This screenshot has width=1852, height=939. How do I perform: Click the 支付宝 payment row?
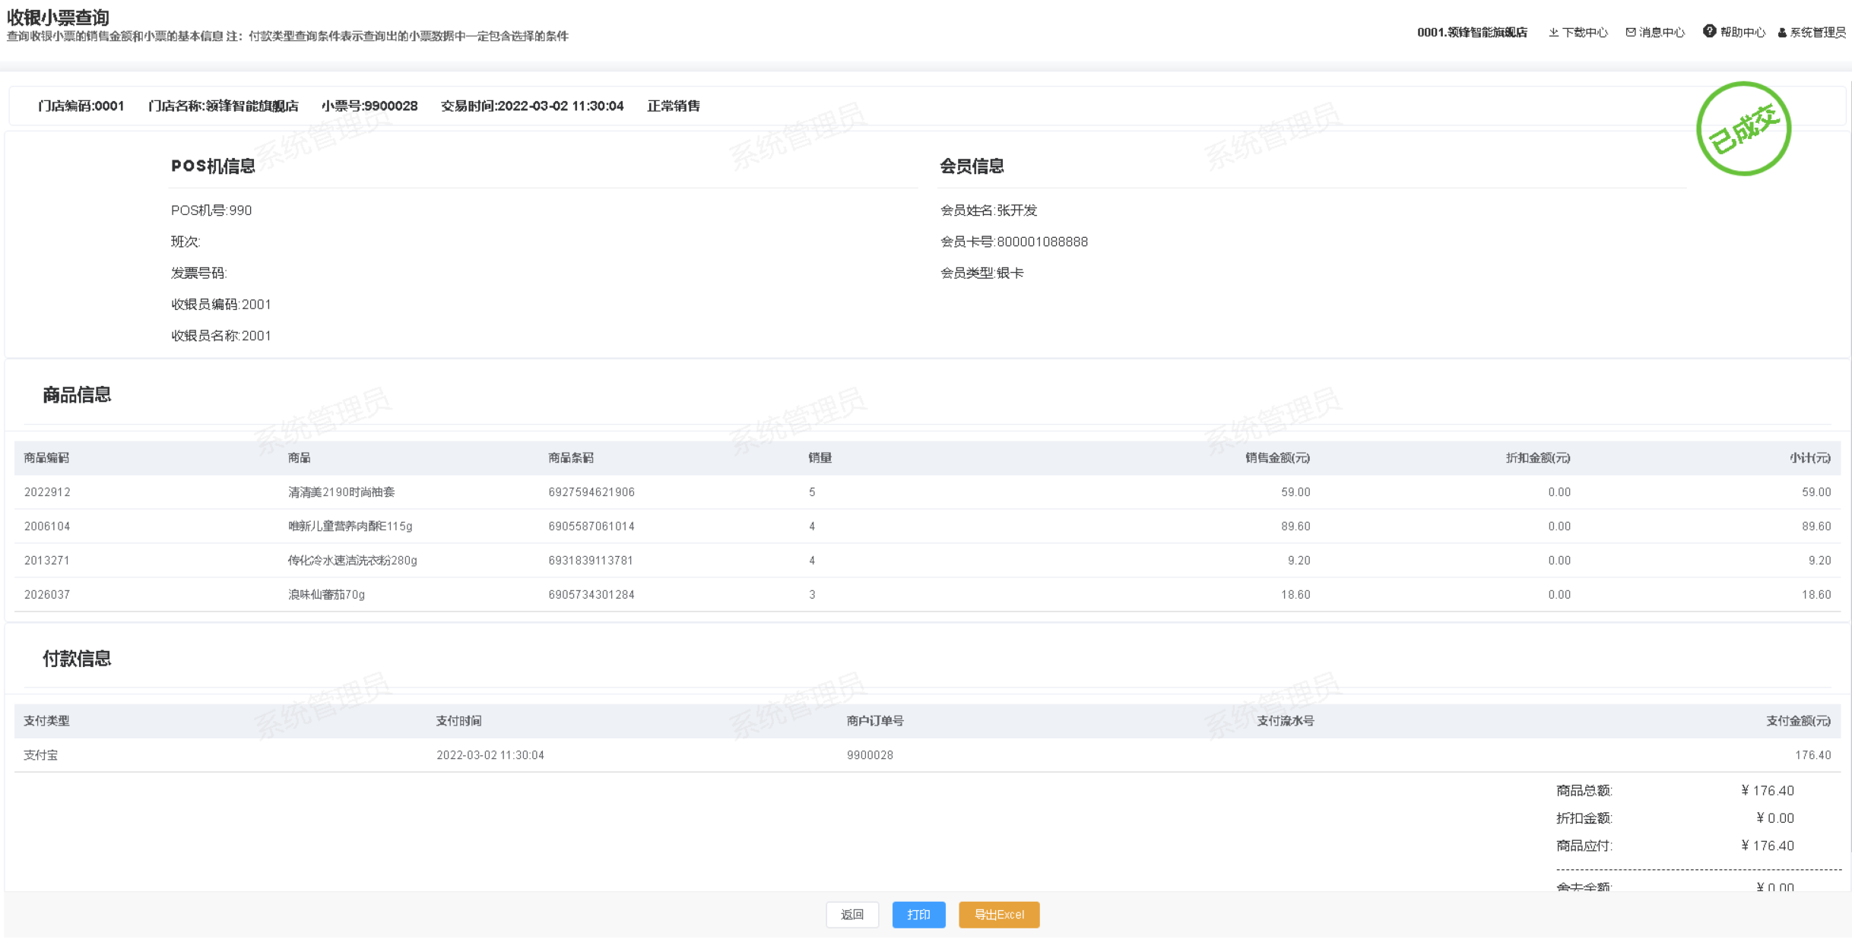pos(41,755)
